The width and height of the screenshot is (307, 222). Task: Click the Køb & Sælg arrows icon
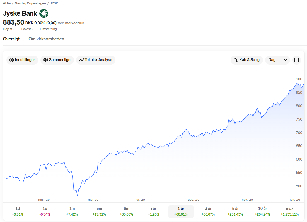coord(236,60)
